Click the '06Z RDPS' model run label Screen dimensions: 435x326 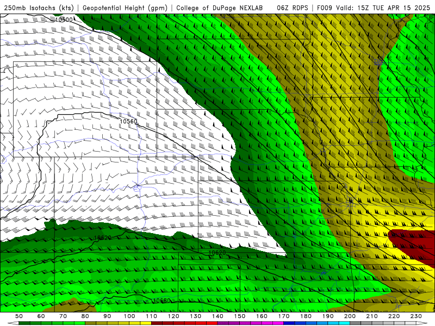point(292,8)
